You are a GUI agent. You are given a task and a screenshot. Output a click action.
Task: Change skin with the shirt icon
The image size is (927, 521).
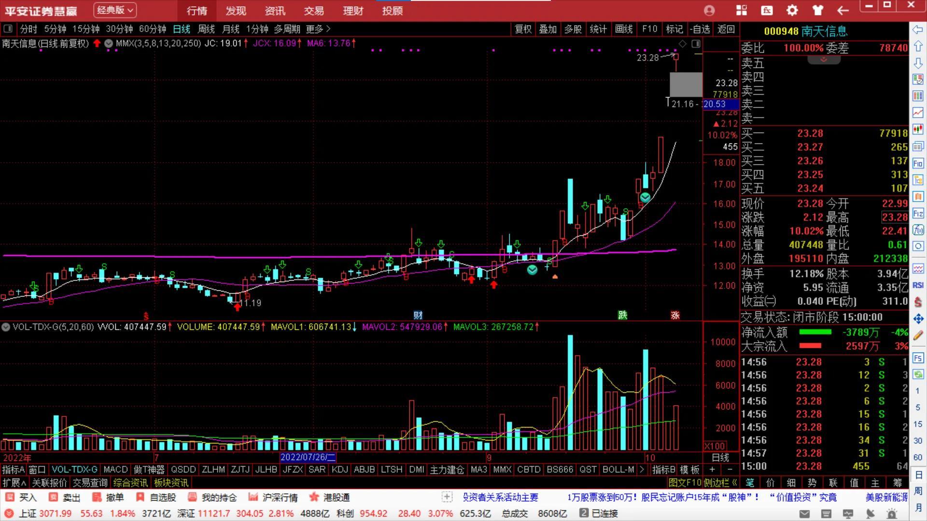(817, 10)
